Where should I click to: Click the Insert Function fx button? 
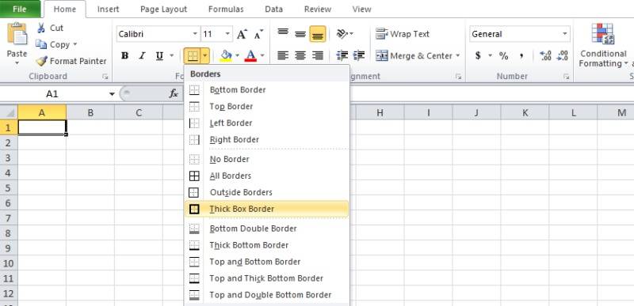pyautogui.click(x=174, y=94)
